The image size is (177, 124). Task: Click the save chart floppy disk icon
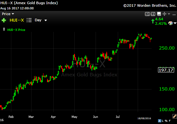(x=159, y=14)
